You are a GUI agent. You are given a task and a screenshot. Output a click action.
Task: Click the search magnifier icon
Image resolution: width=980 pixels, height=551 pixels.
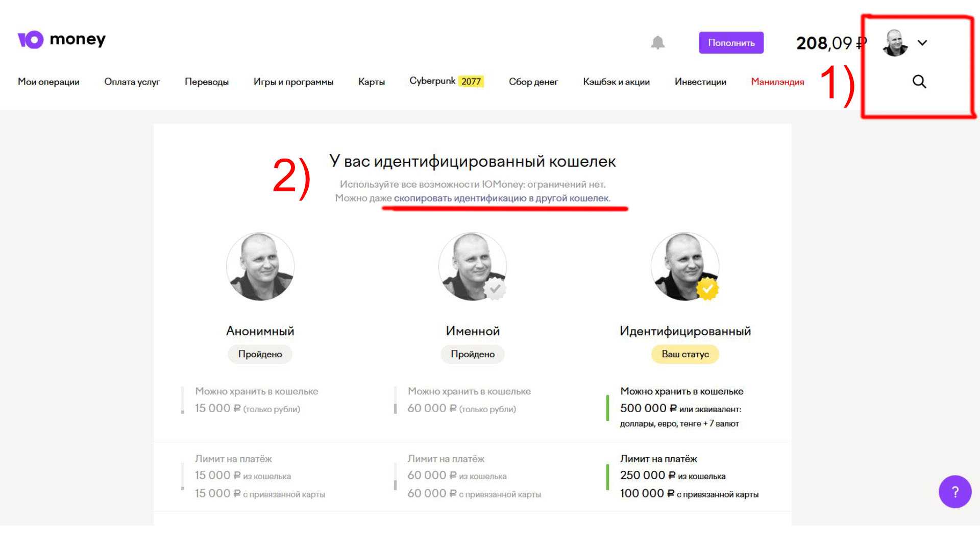coord(919,82)
